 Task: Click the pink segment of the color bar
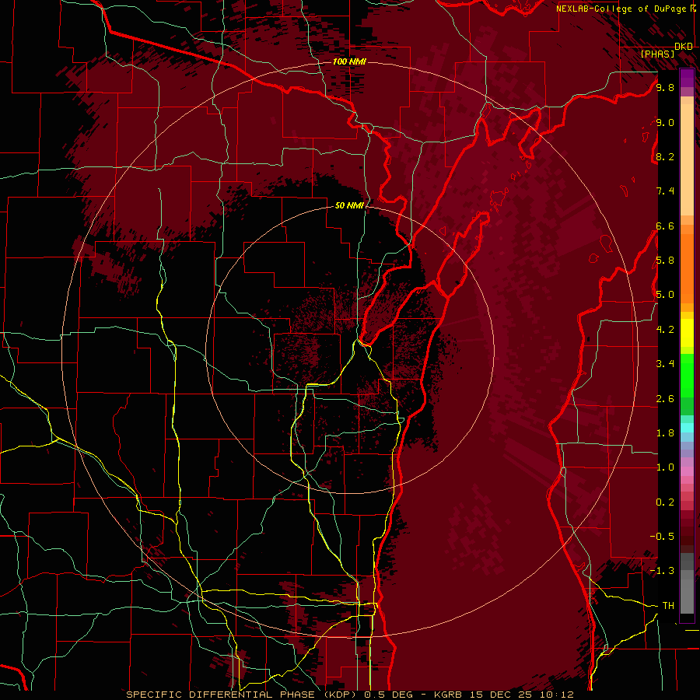[687, 471]
